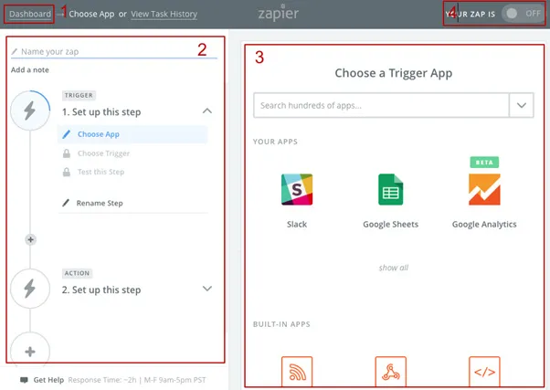Add a step between trigger and action

click(x=30, y=239)
